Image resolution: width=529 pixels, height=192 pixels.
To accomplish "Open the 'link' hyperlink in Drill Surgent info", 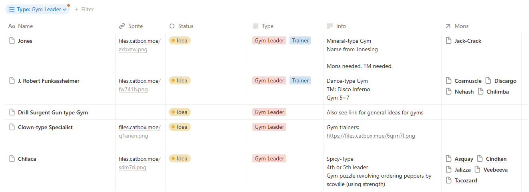I will (x=353, y=112).
